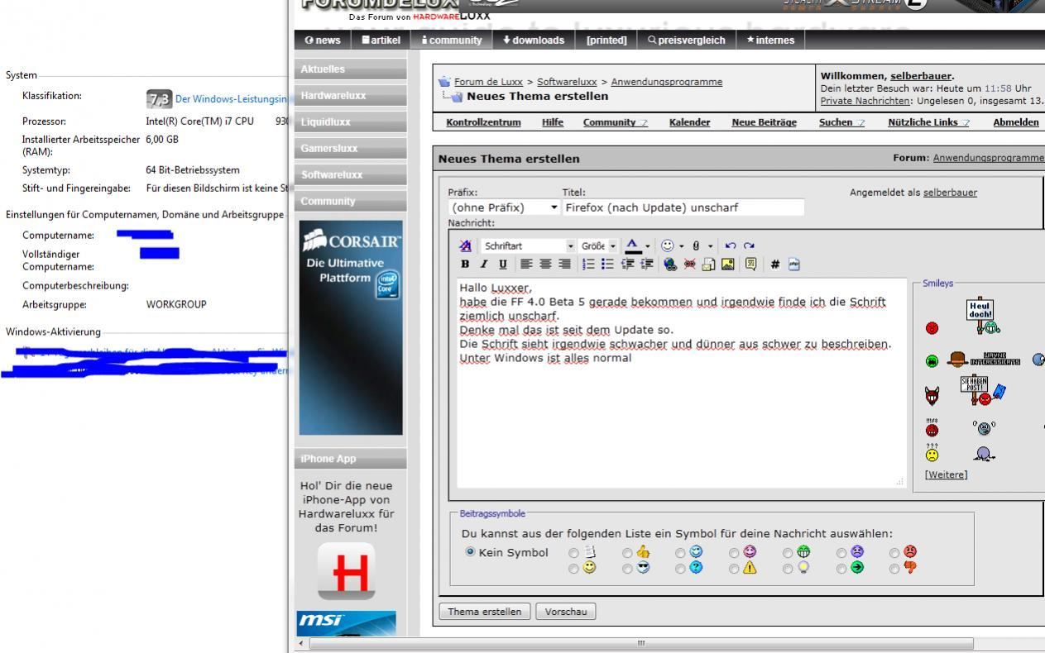Click the horizontal scrollbar thumb
This screenshot has height=653, width=1045.
click(x=641, y=643)
